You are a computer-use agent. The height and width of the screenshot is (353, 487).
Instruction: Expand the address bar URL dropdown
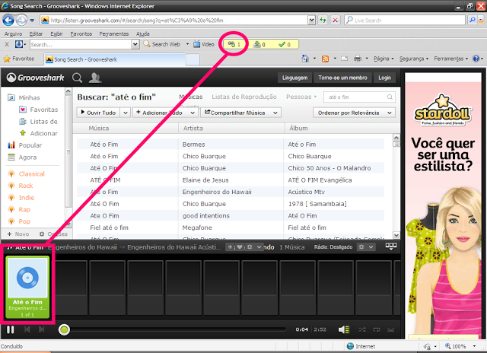[311, 21]
